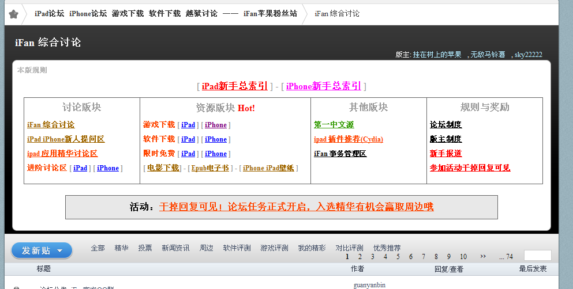Open iPhone link in 软件下载 row

216,139
